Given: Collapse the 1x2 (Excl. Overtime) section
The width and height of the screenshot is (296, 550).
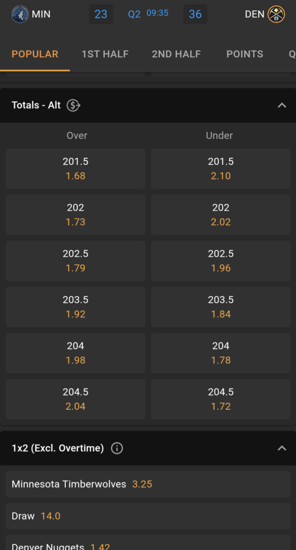Looking at the screenshot, I should click(x=282, y=448).
